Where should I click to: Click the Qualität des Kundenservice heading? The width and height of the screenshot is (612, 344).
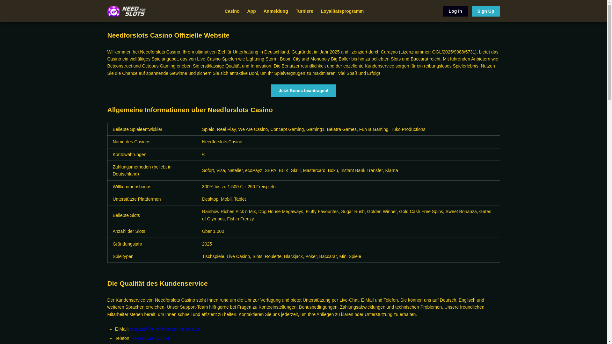point(157,283)
